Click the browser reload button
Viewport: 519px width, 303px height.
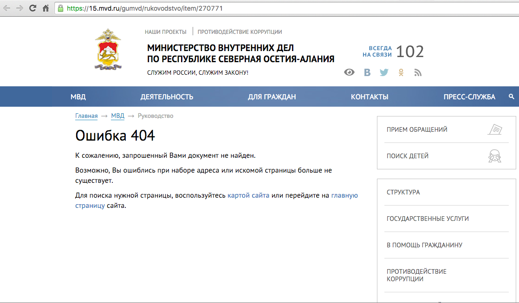(32, 8)
